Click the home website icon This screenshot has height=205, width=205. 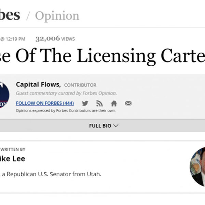click(x=114, y=103)
